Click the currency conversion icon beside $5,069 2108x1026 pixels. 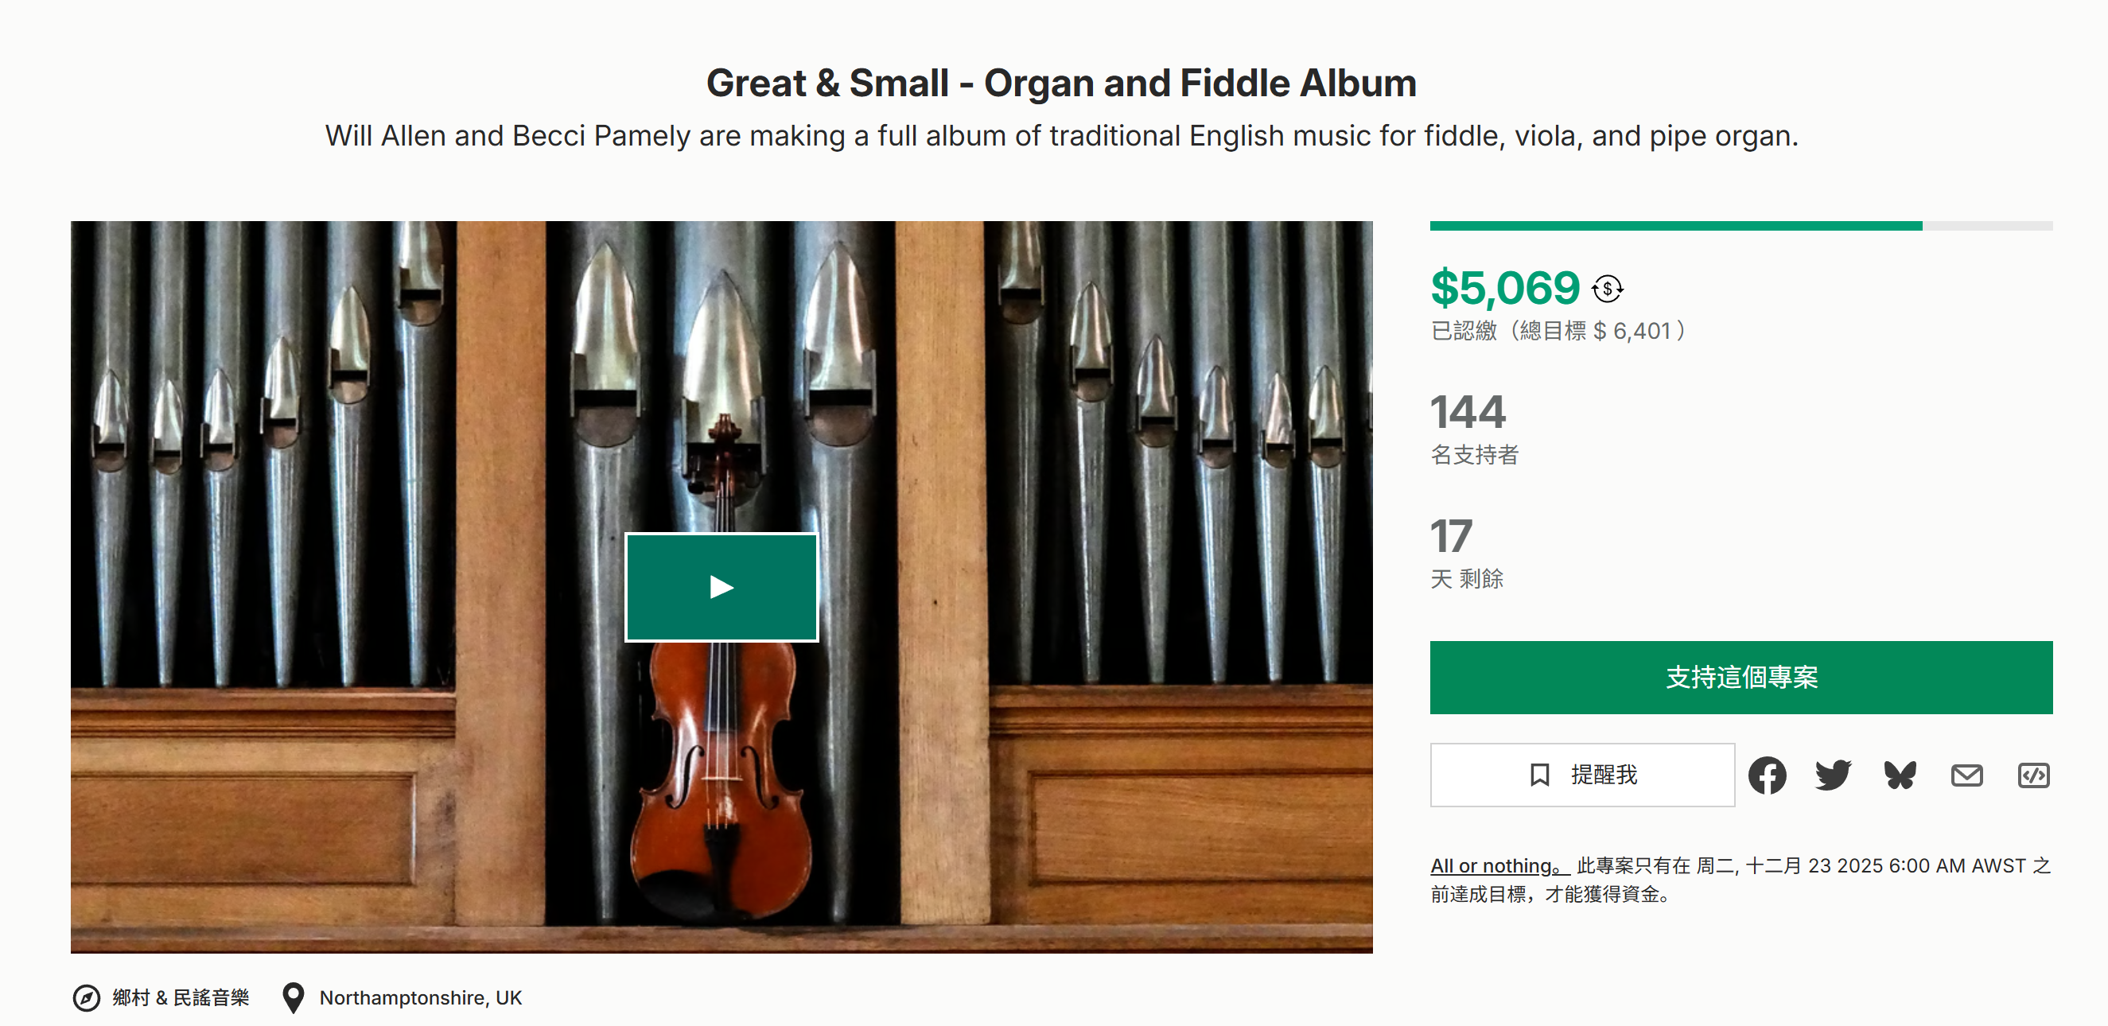(x=1607, y=288)
